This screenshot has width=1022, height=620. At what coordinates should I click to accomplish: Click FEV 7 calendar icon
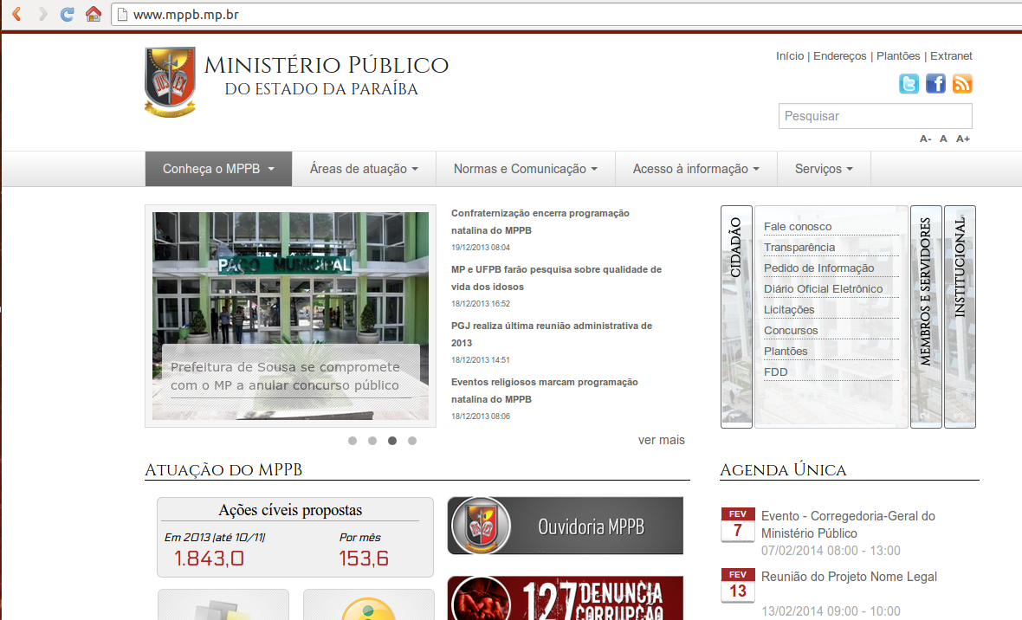coord(738,525)
